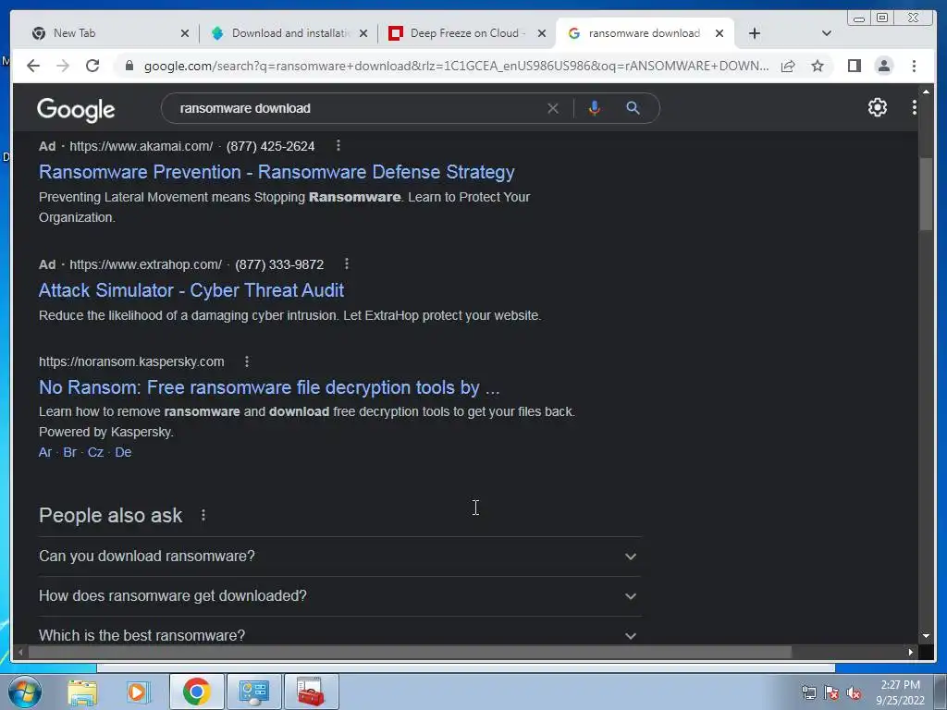Start voice search with the microphone
Screen dimensions: 947x710
click(x=595, y=108)
